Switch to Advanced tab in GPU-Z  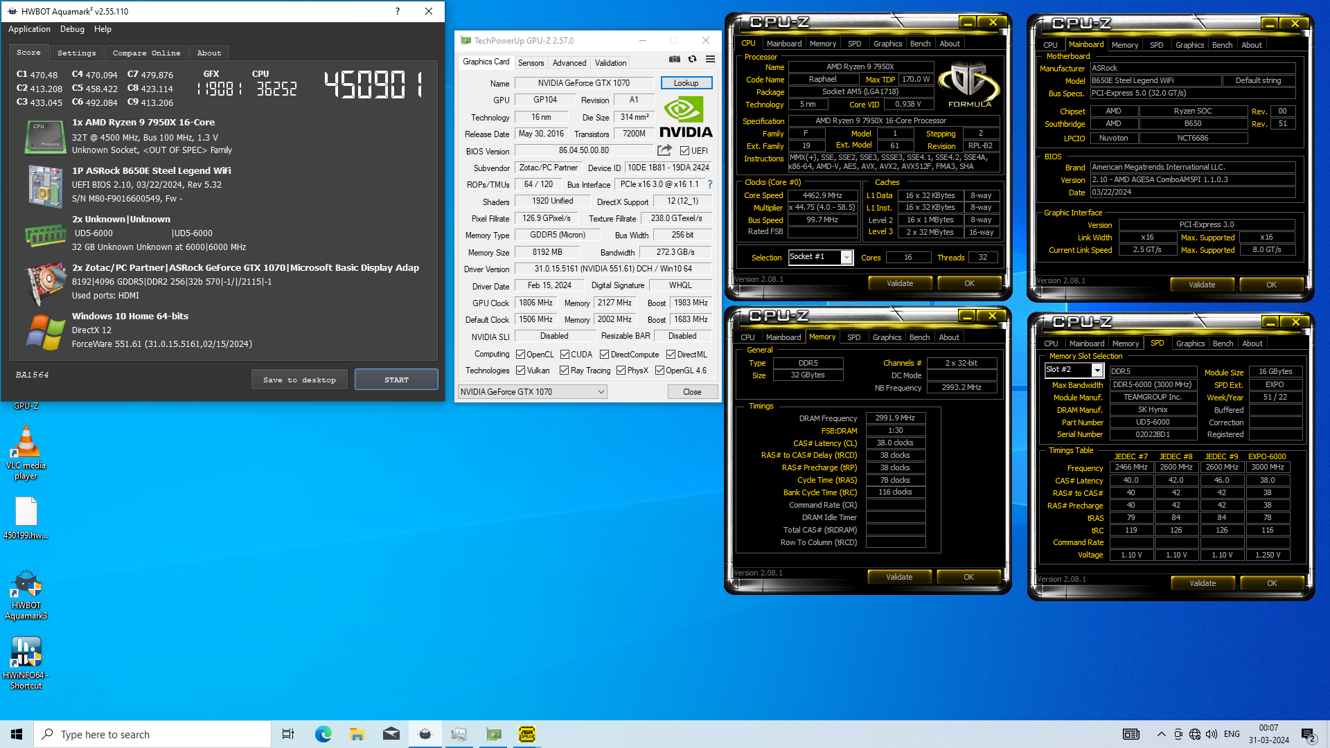point(569,63)
